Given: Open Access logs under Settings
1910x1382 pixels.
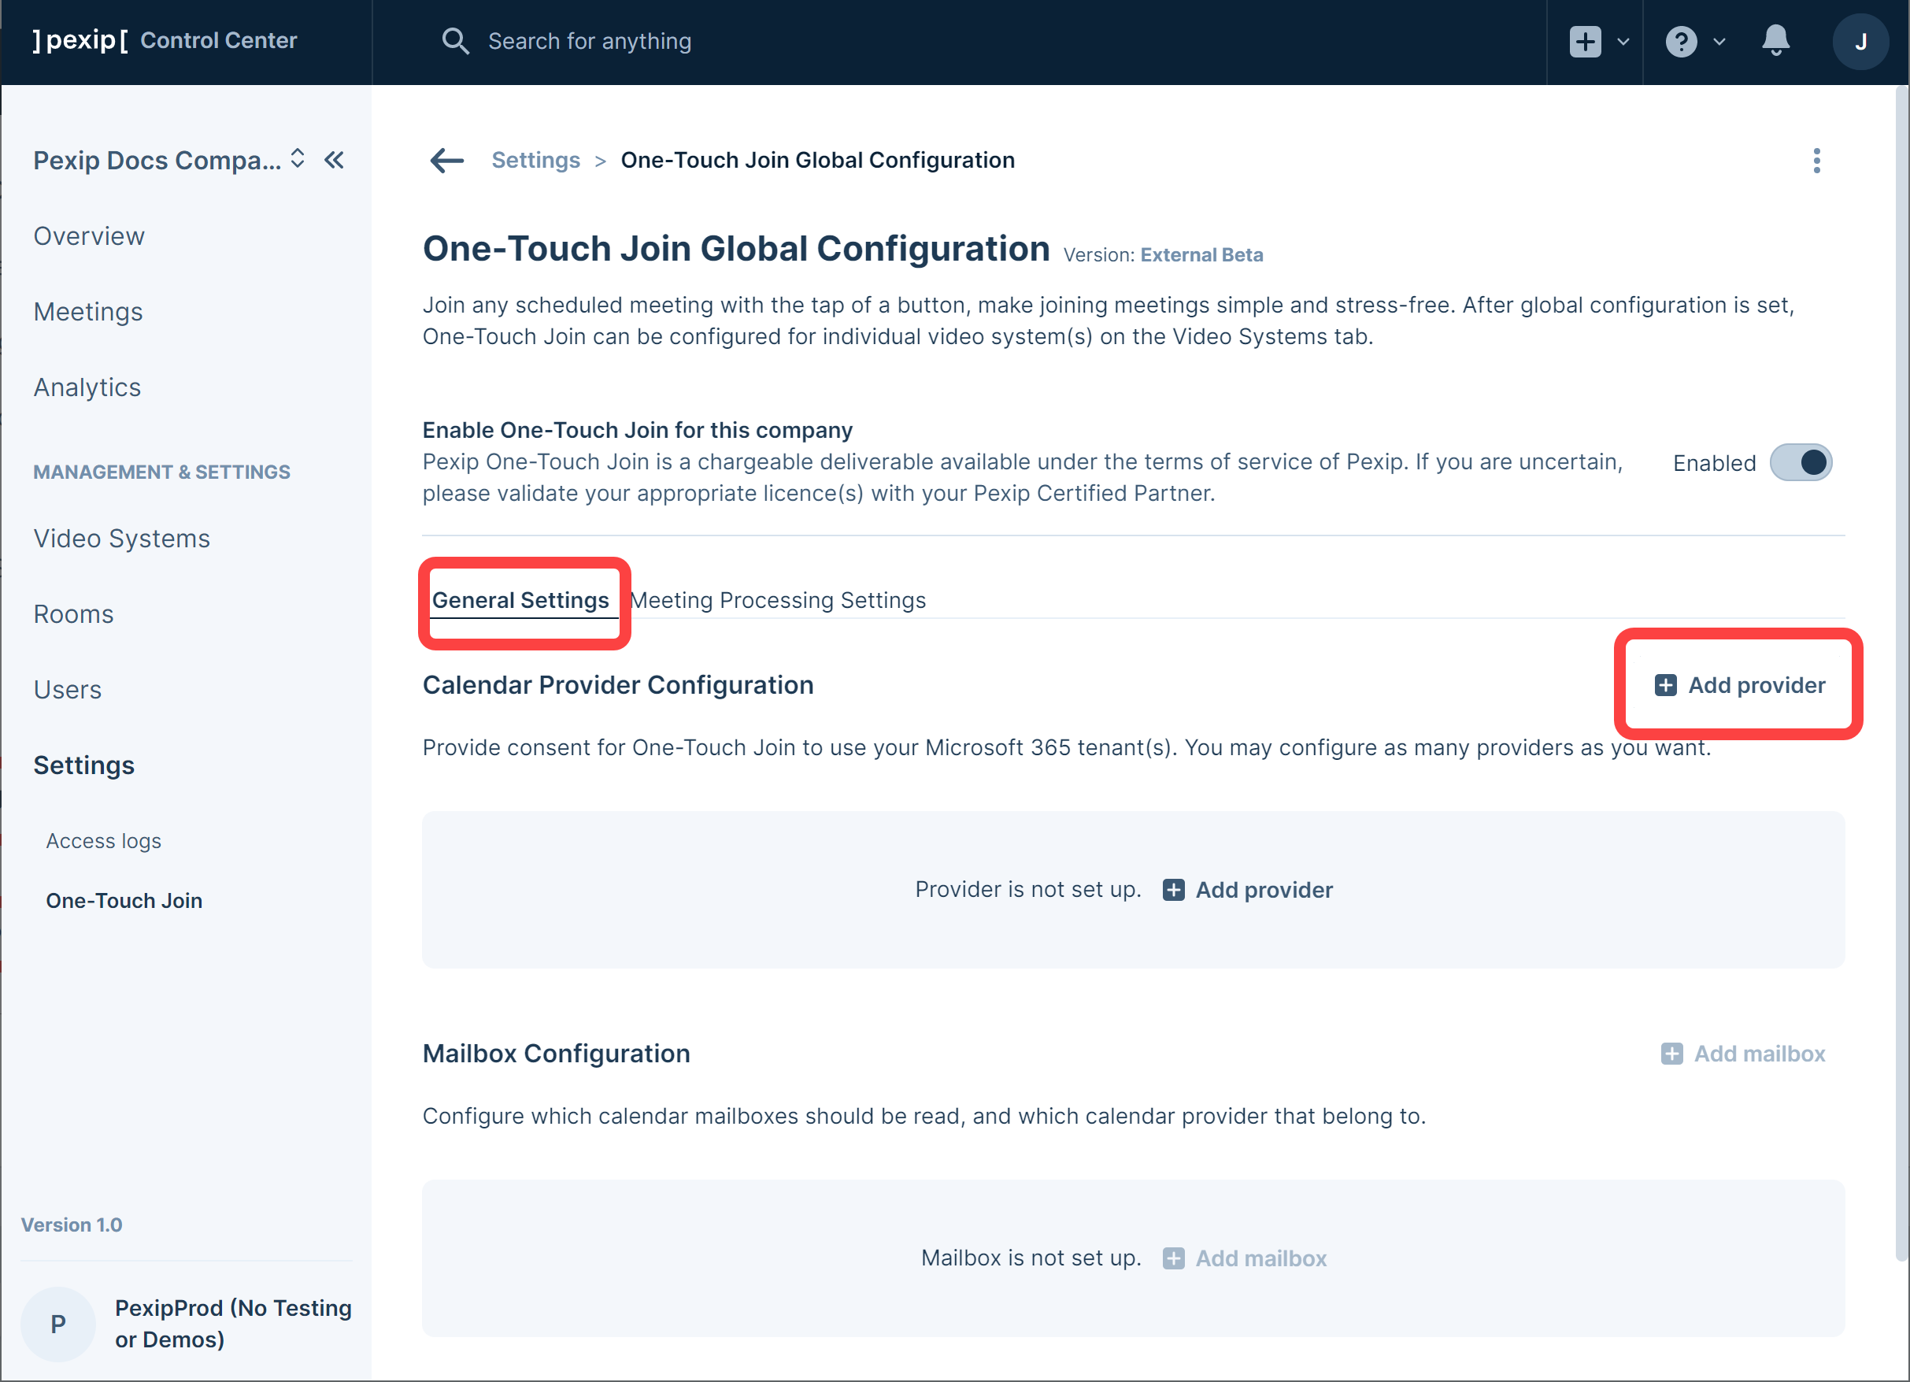Looking at the screenshot, I should pos(104,840).
